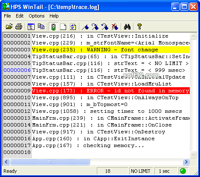The height and width of the screenshot is (177, 200).
Task: Click the reload file icon with arrows
Action: pyautogui.click(x=73, y=27)
